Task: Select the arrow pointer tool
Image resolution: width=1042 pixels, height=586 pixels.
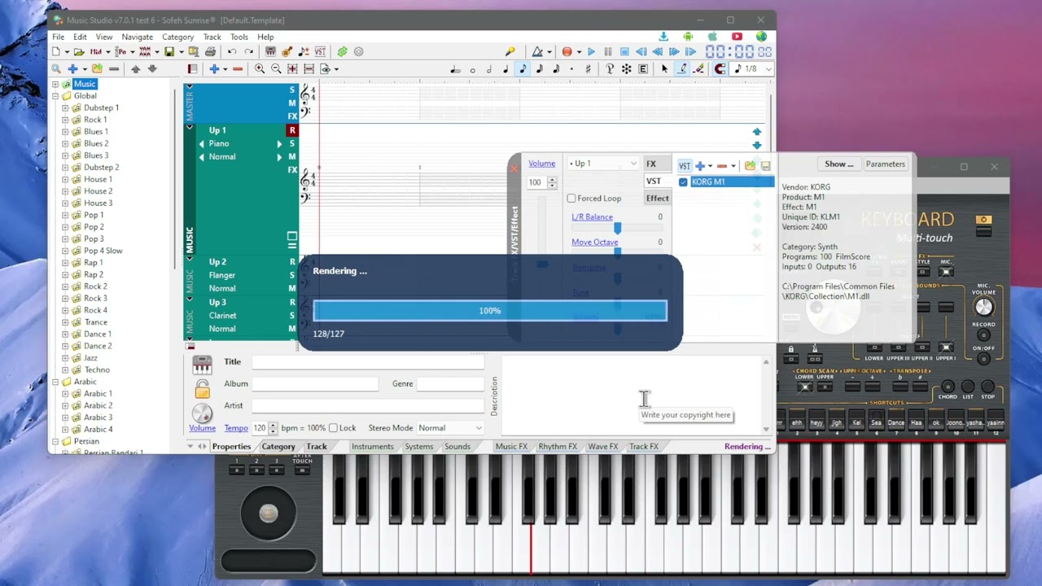Action: [x=664, y=69]
